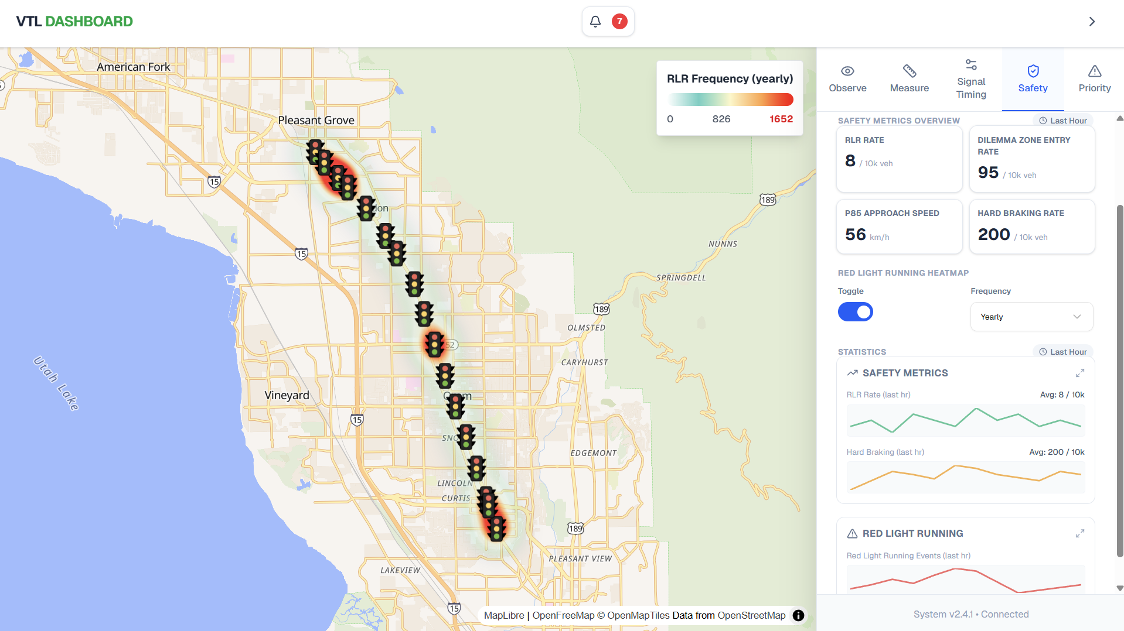Click the OpenFreeMap attribution link
The image size is (1124, 631).
[563, 615]
